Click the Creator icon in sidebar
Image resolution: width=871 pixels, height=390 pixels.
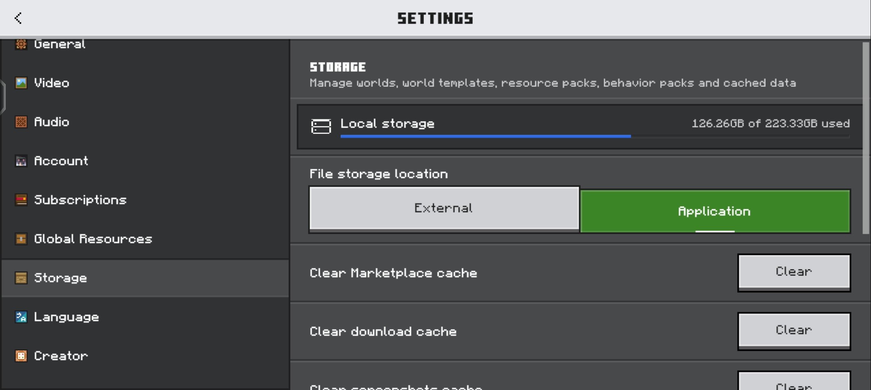pos(21,356)
